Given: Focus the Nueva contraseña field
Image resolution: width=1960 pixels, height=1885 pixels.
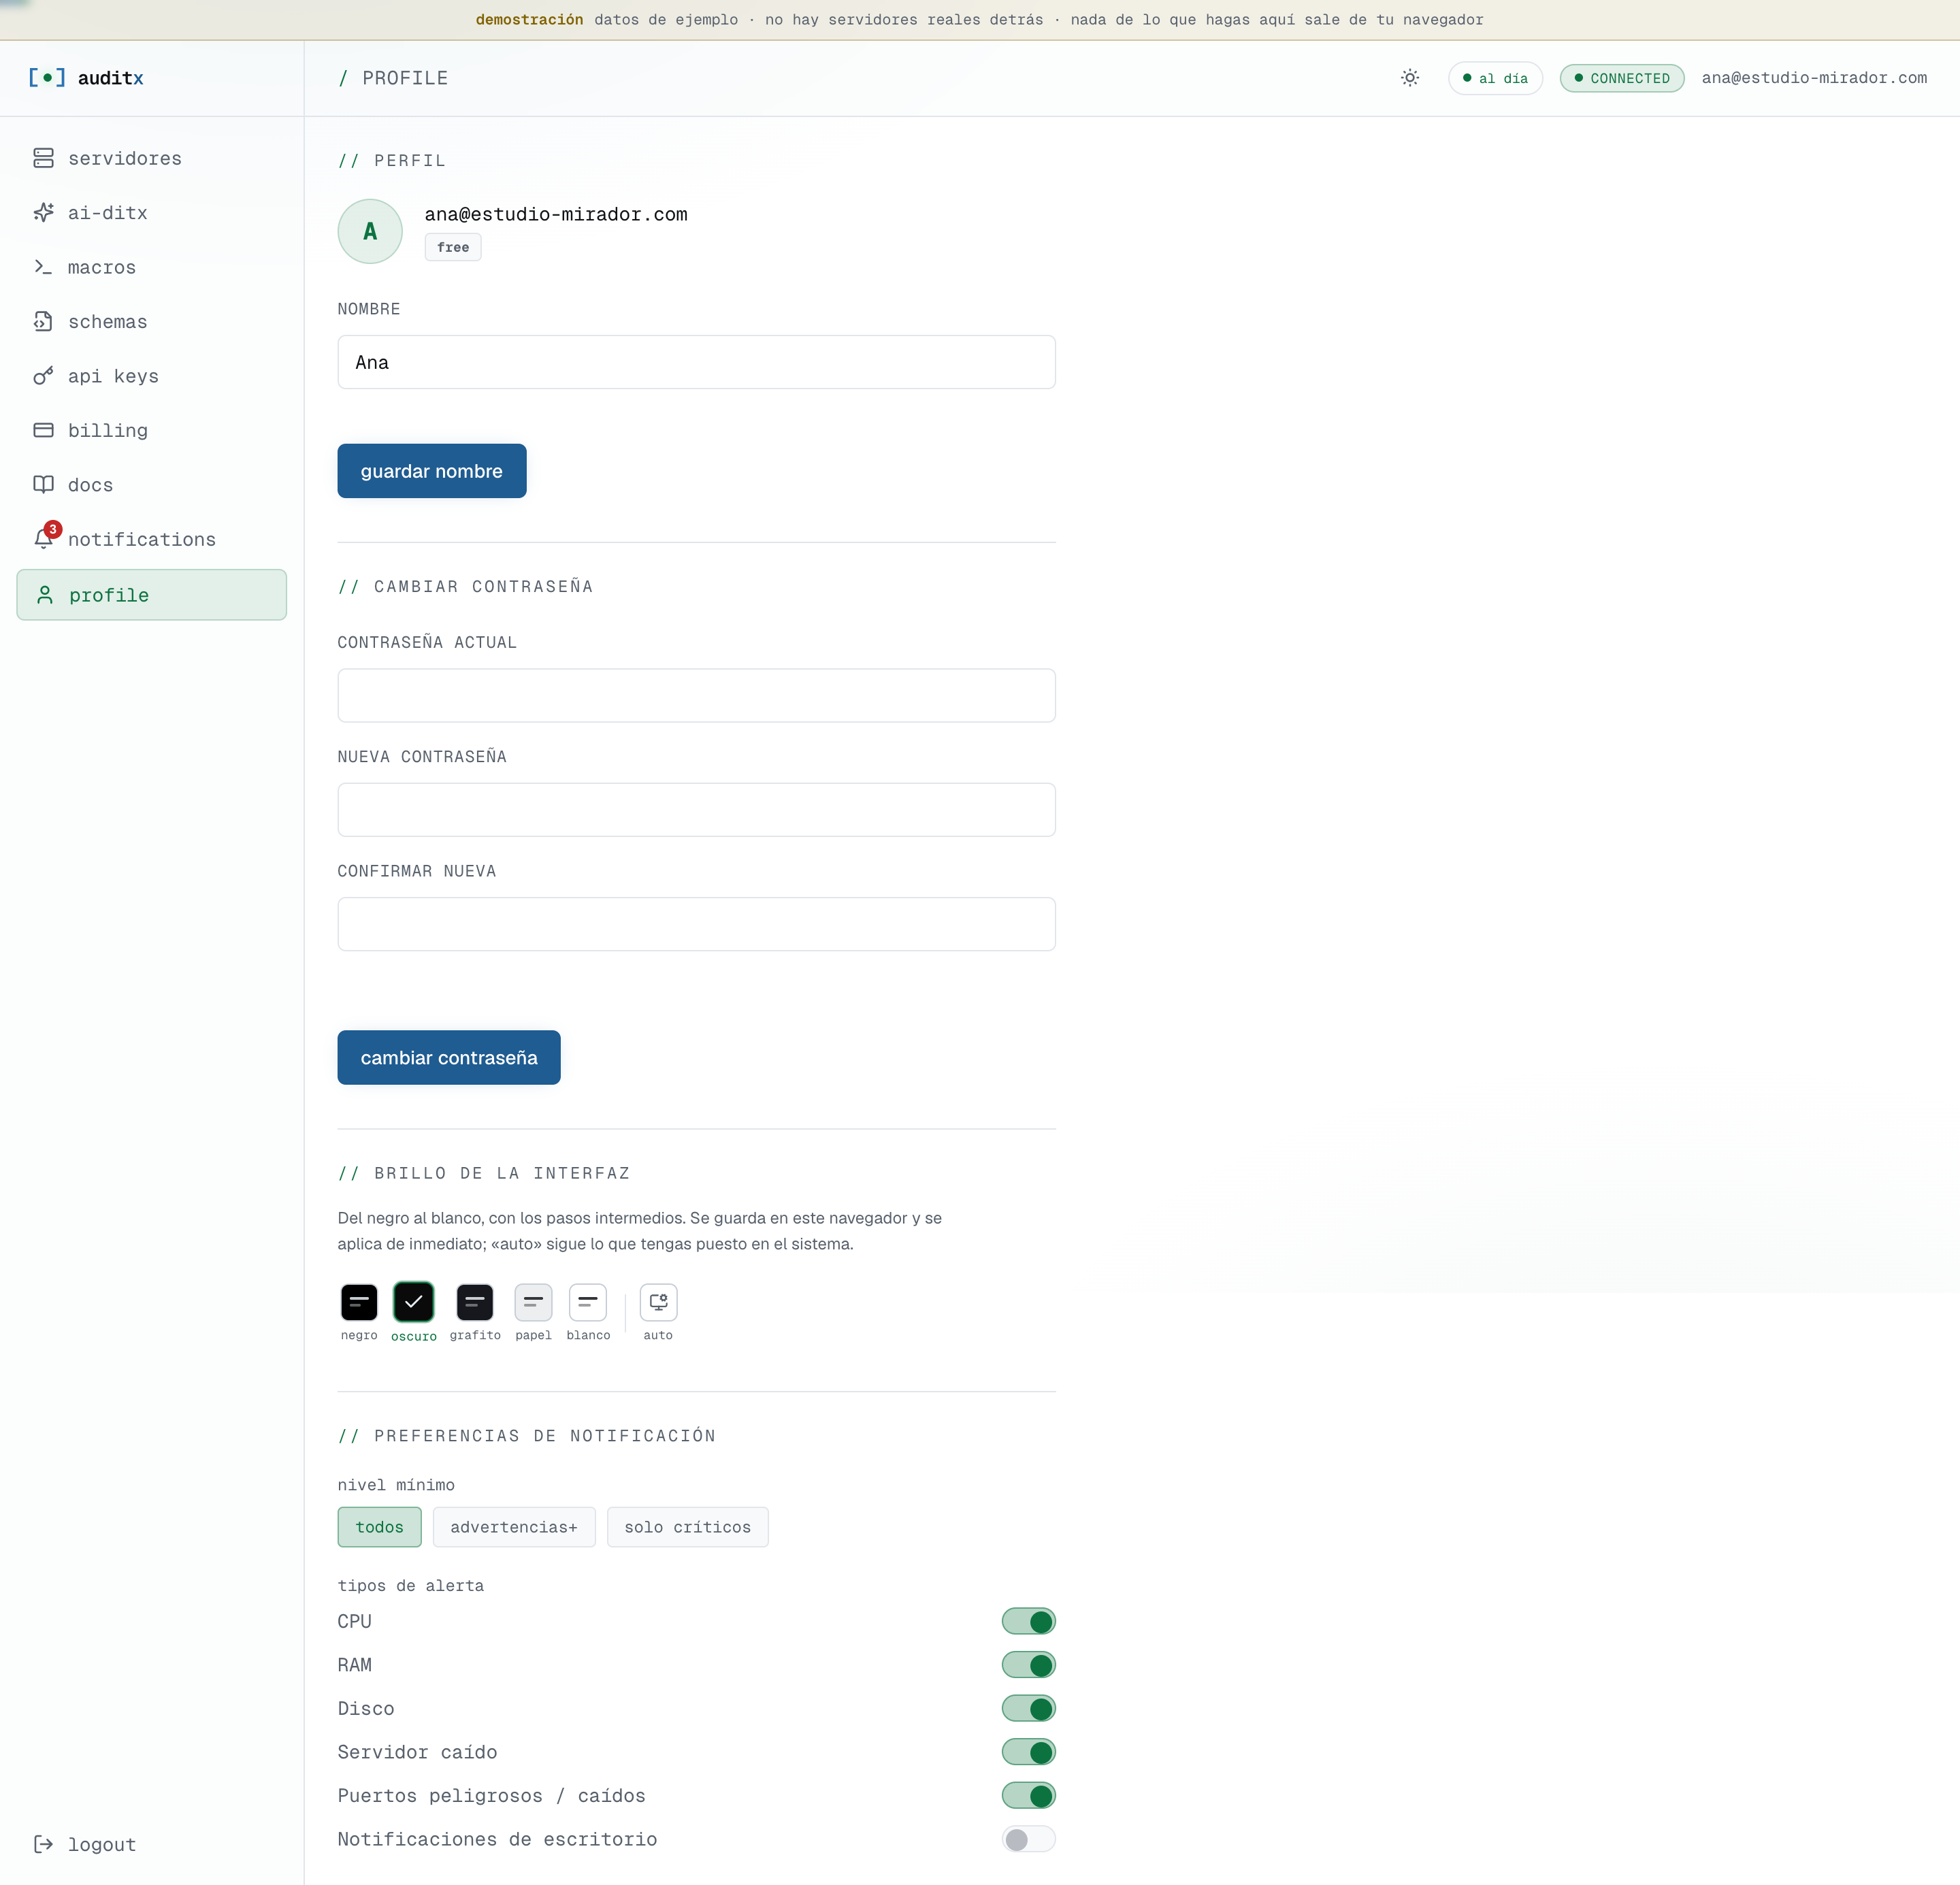Looking at the screenshot, I should tap(696, 809).
